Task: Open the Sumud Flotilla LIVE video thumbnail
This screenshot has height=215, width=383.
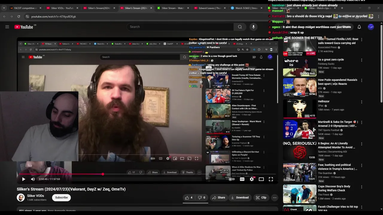Action: click(300, 47)
